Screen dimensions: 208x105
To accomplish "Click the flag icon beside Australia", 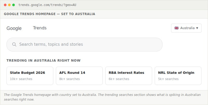I will coord(177,28).
